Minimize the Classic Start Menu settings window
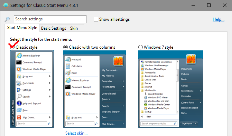 coord(193,5)
